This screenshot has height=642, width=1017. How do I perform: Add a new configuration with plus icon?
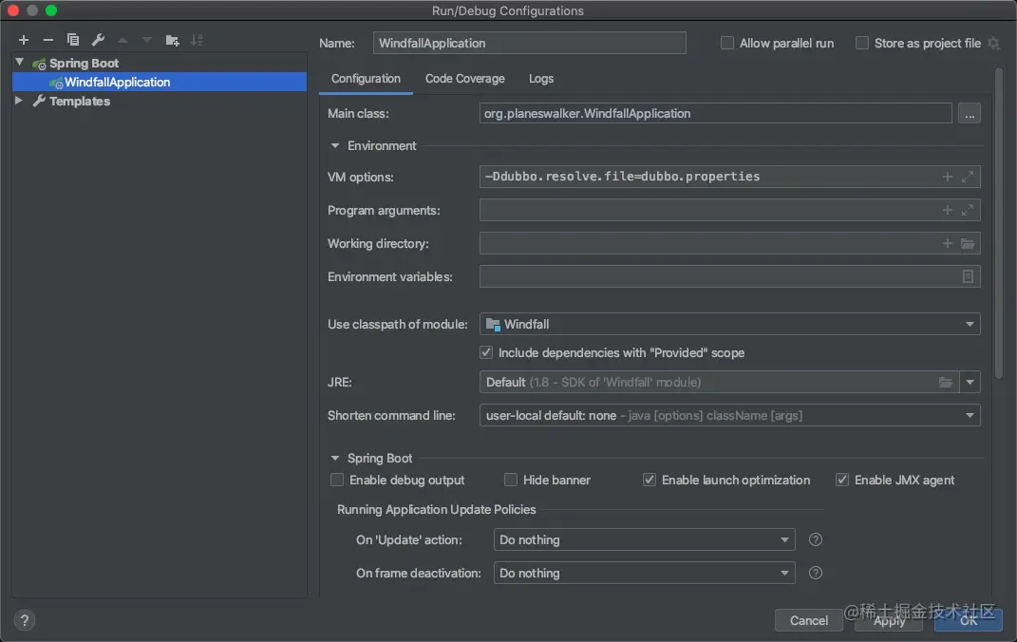pyautogui.click(x=24, y=40)
